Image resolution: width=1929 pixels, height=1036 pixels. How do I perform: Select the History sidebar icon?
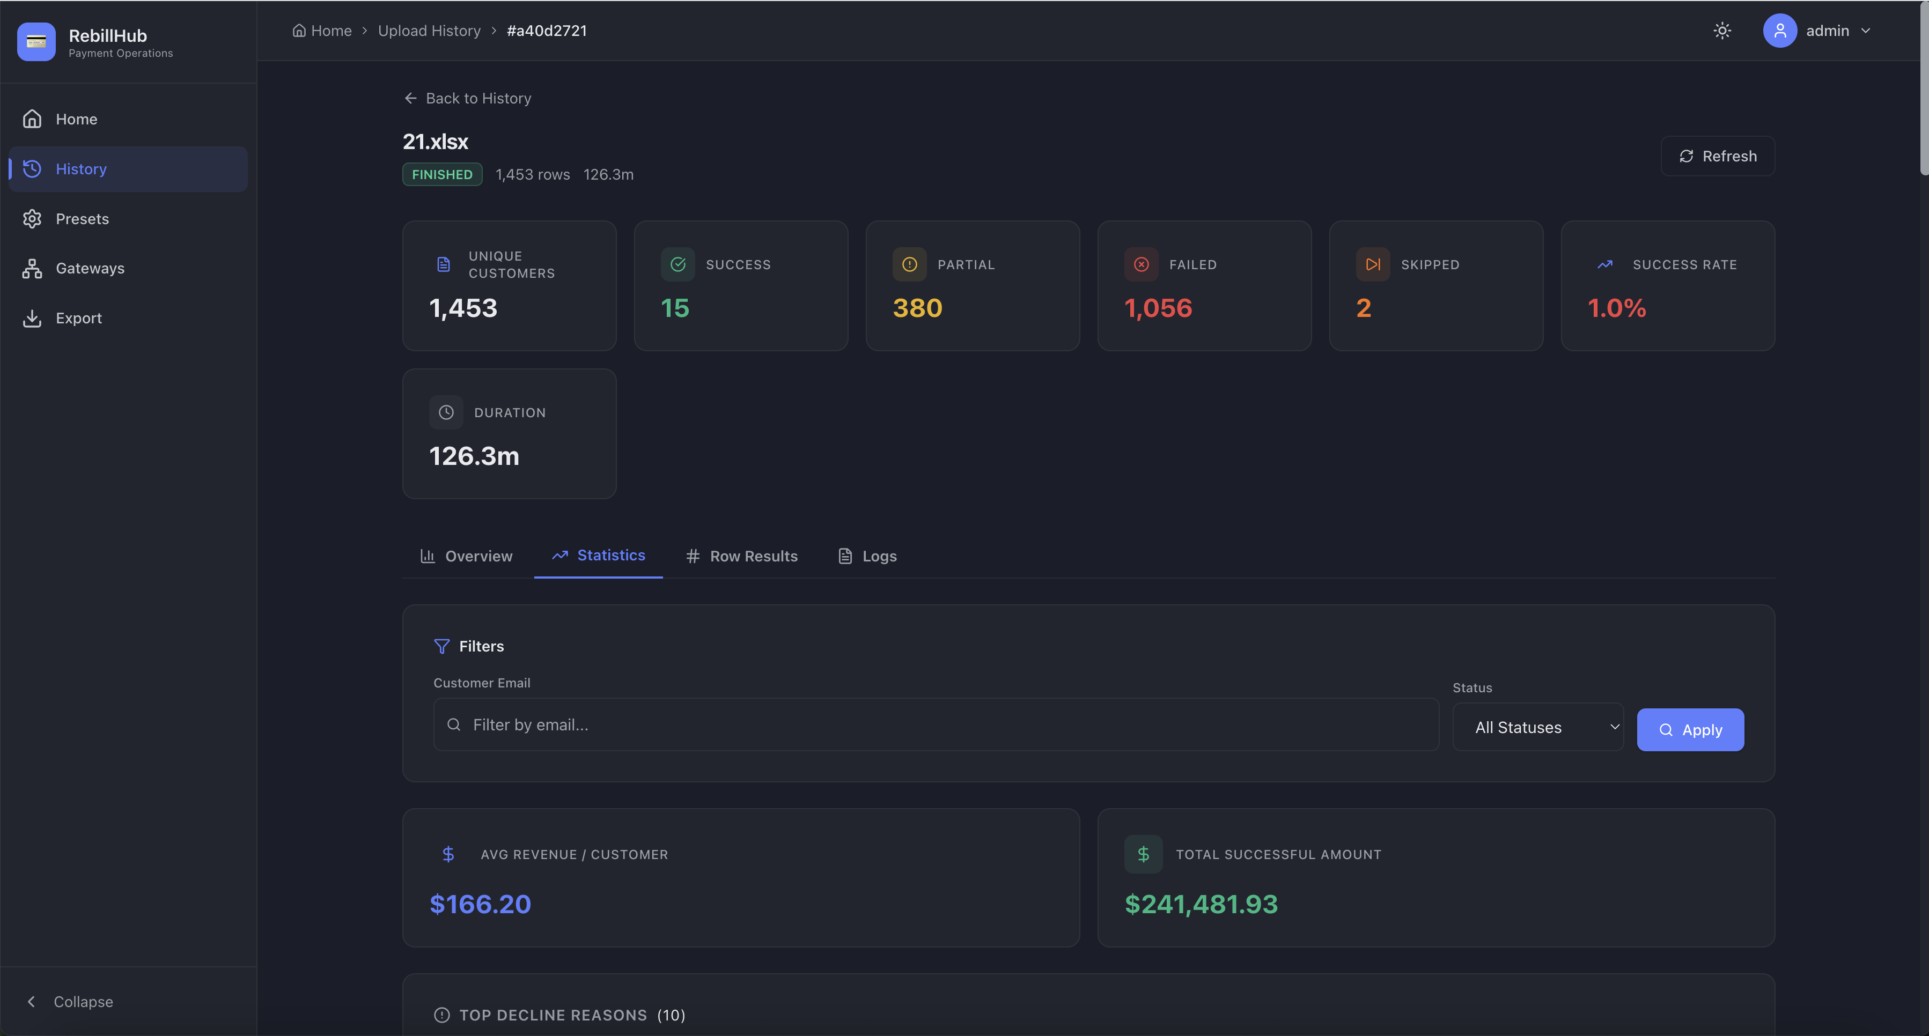(x=32, y=168)
